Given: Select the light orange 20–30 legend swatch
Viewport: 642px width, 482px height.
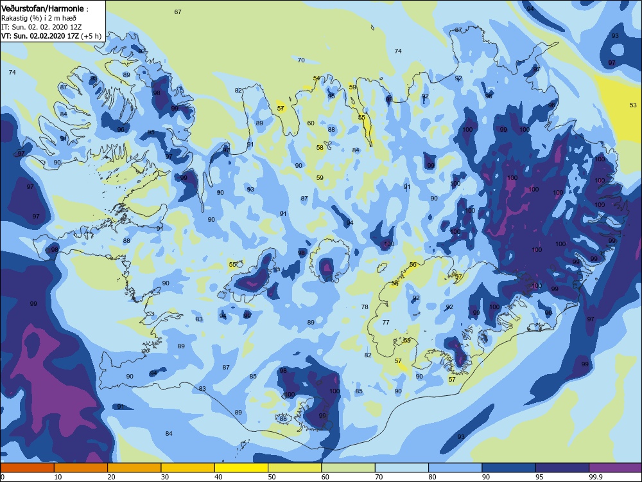Looking at the screenshot, I should pyautogui.click(x=134, y=468).
